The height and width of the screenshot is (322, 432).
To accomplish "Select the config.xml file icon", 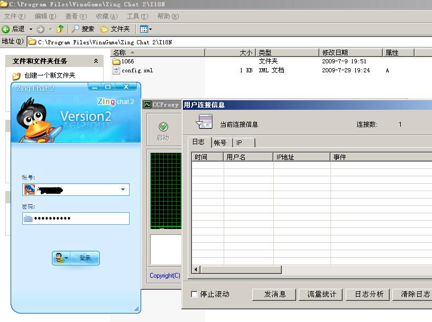I will (116, 71).
